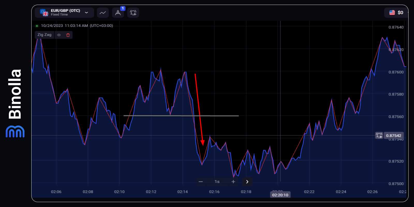414x207 pixels.
Task: Zoom out the chart with minus button
Action: (201, 182)
